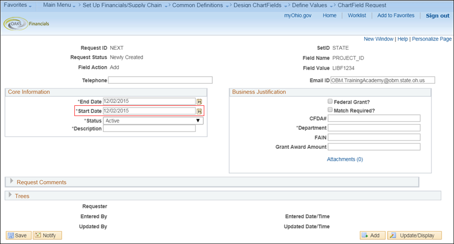This screenshot has width=454, height=244.
Task: Tick the Match Required checkbox
Action: pyautogui.click(x=330, y=109)
